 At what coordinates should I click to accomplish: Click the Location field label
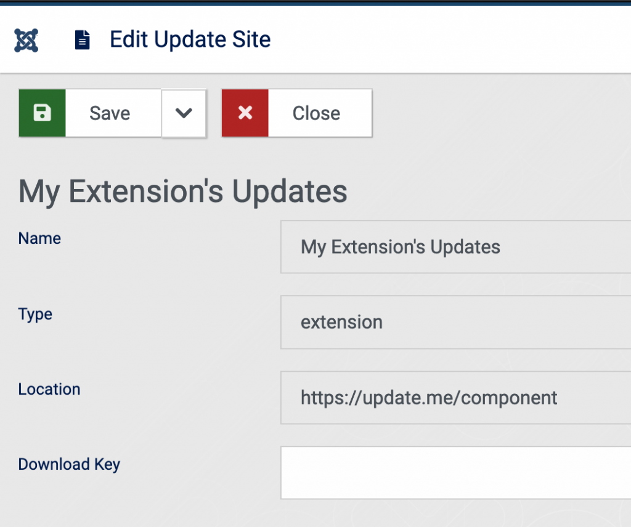pos(49,389)
